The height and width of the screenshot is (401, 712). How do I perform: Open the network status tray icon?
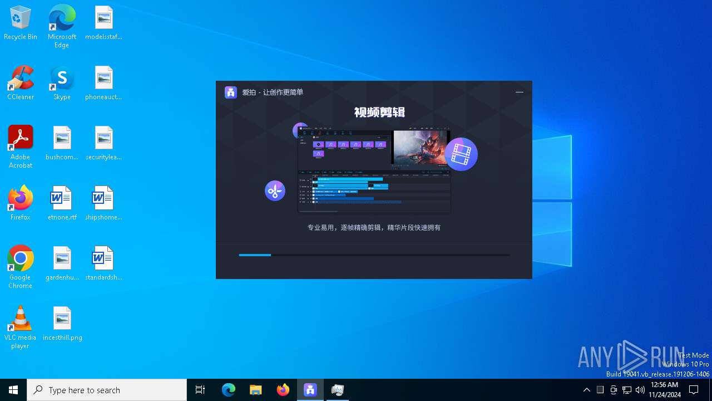(x=627, y=390)
